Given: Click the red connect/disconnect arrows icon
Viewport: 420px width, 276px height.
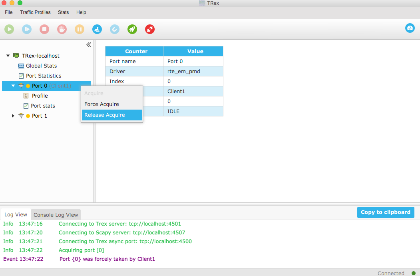Looking at the screenshot, I should [x=150, y=29].
